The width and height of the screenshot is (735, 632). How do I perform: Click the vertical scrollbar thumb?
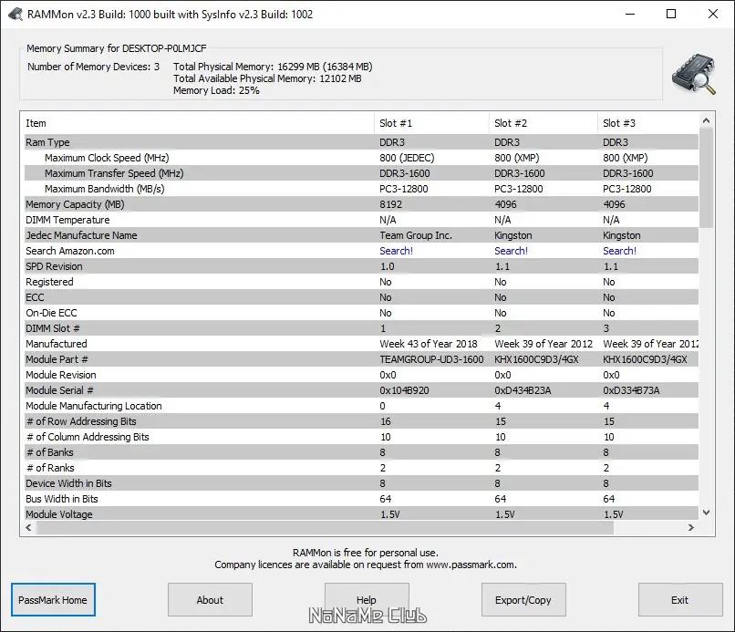coord(707,178)
